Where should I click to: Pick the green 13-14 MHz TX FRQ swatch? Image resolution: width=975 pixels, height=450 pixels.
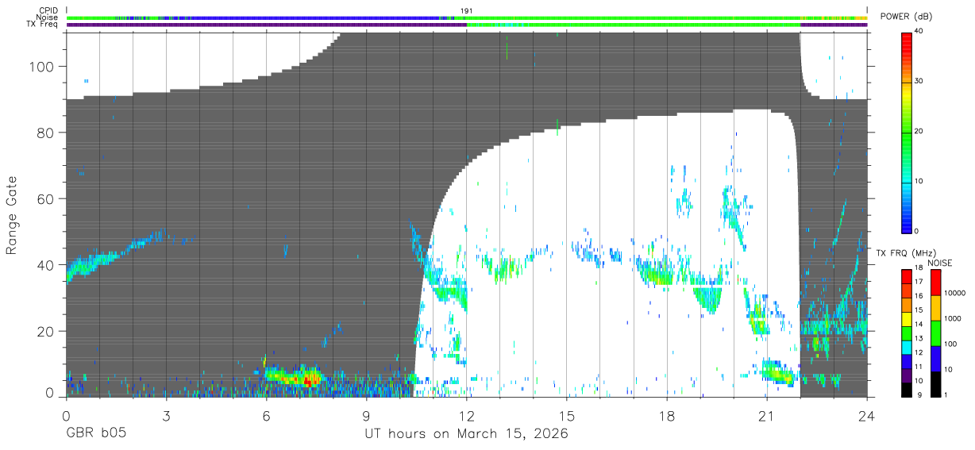(907, 333)
